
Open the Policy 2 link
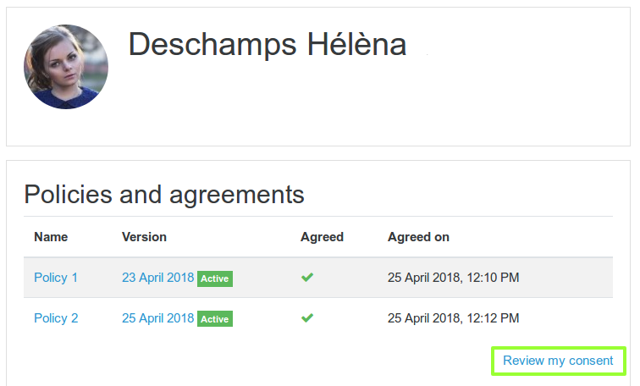click(56, 318)
